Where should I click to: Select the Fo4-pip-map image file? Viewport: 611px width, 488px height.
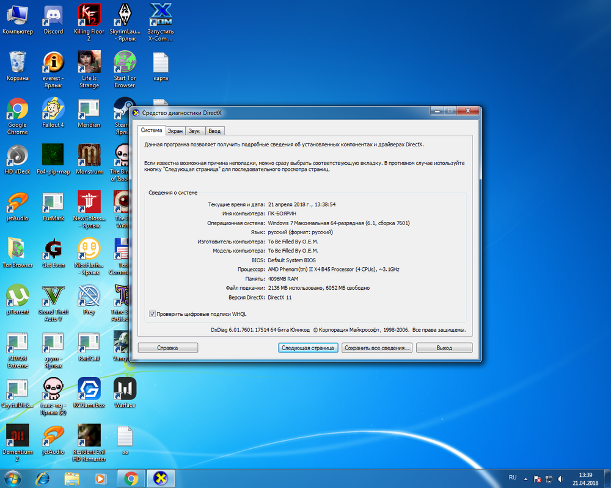[x=53, y=160]
